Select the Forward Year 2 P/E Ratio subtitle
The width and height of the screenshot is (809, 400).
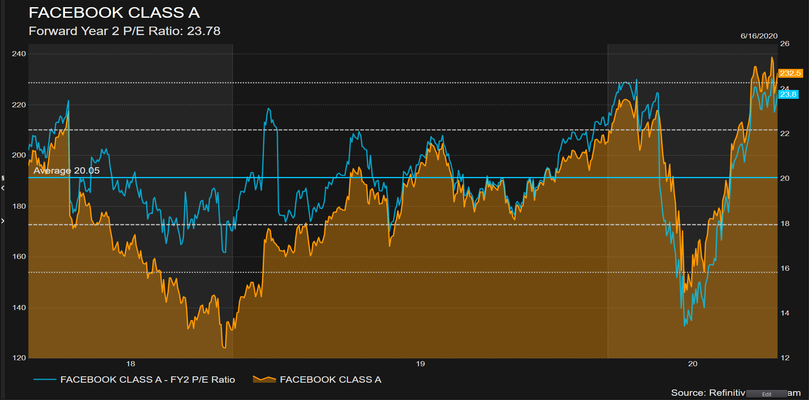[x=125, y=31]
